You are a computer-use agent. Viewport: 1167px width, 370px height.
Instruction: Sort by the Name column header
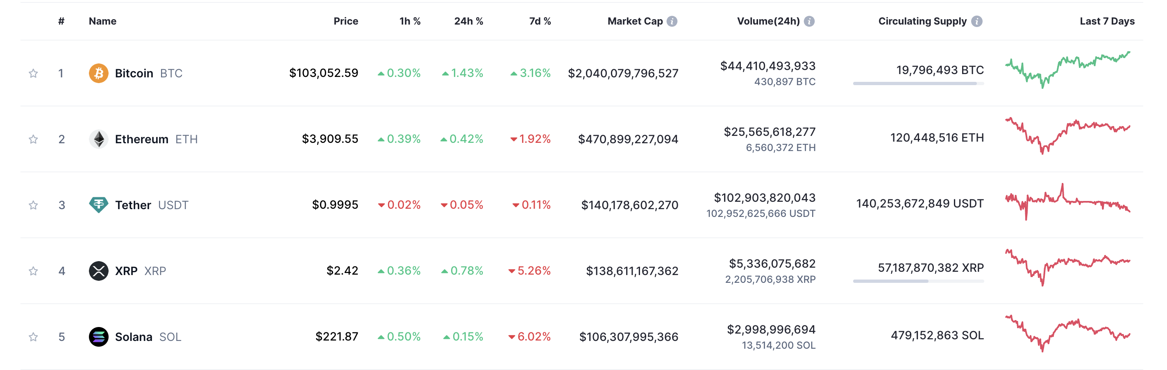coord(102,21)
